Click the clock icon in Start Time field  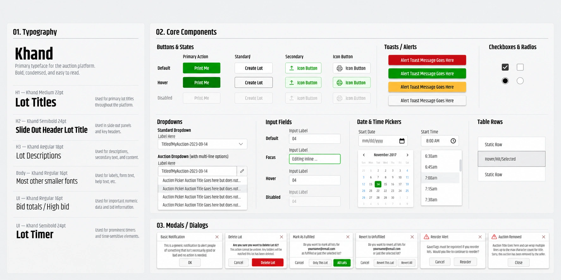[453, 141]
